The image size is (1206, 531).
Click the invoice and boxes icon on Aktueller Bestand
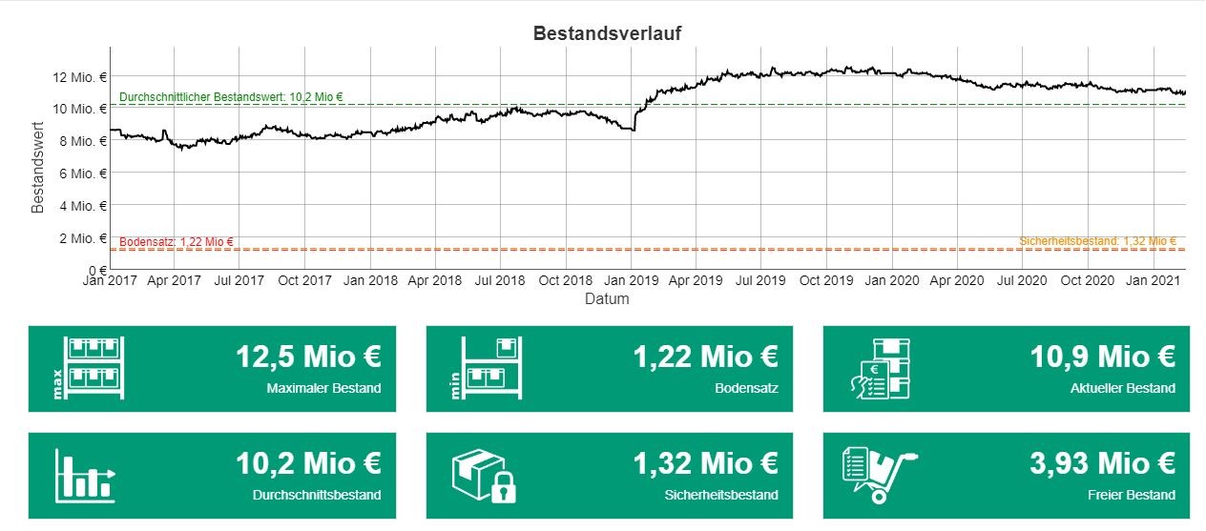(x=879, y=368)
